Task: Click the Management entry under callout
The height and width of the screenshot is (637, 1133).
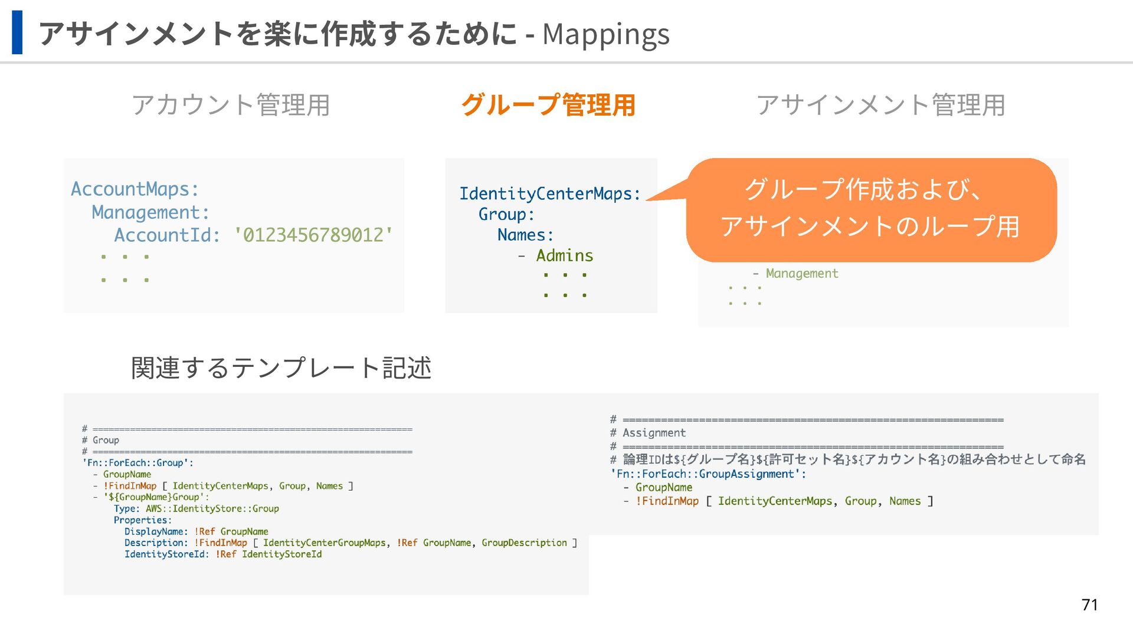Action: [x=801, y=274]
